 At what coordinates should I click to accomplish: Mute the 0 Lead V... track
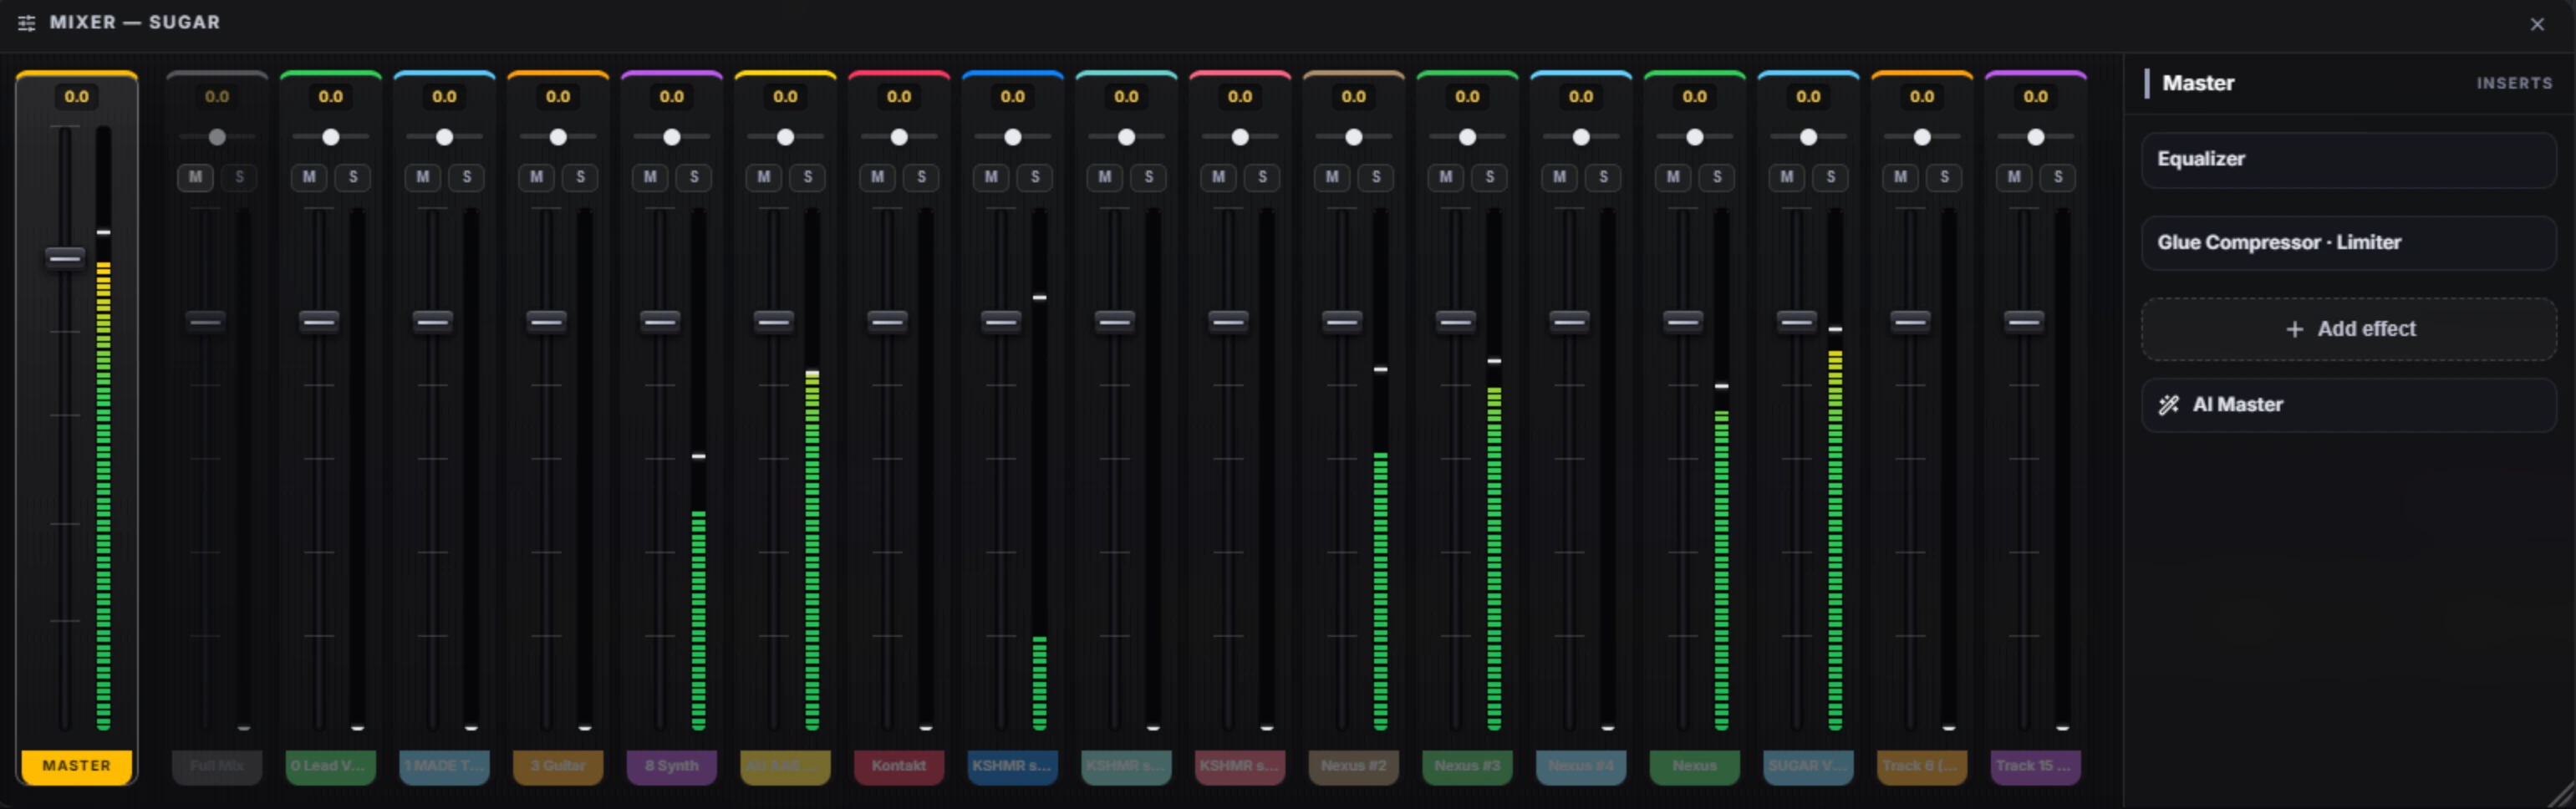(309, 177)
